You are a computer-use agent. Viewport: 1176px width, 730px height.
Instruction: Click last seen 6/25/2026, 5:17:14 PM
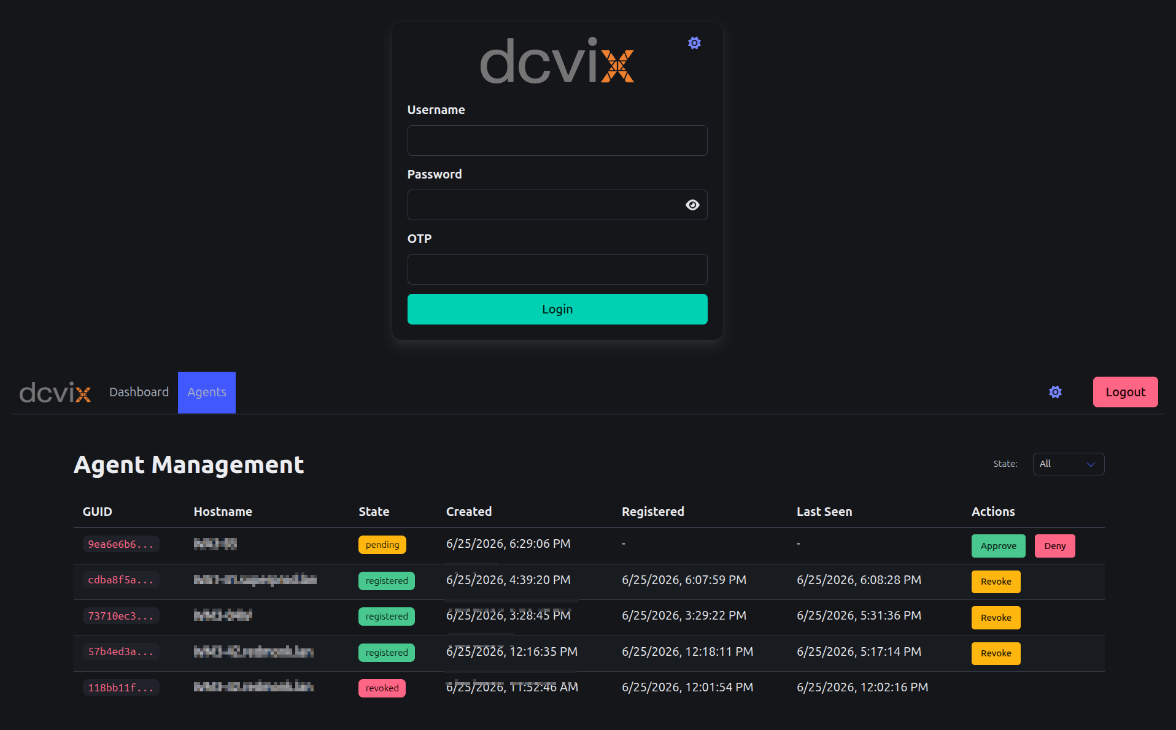point(859,652)
